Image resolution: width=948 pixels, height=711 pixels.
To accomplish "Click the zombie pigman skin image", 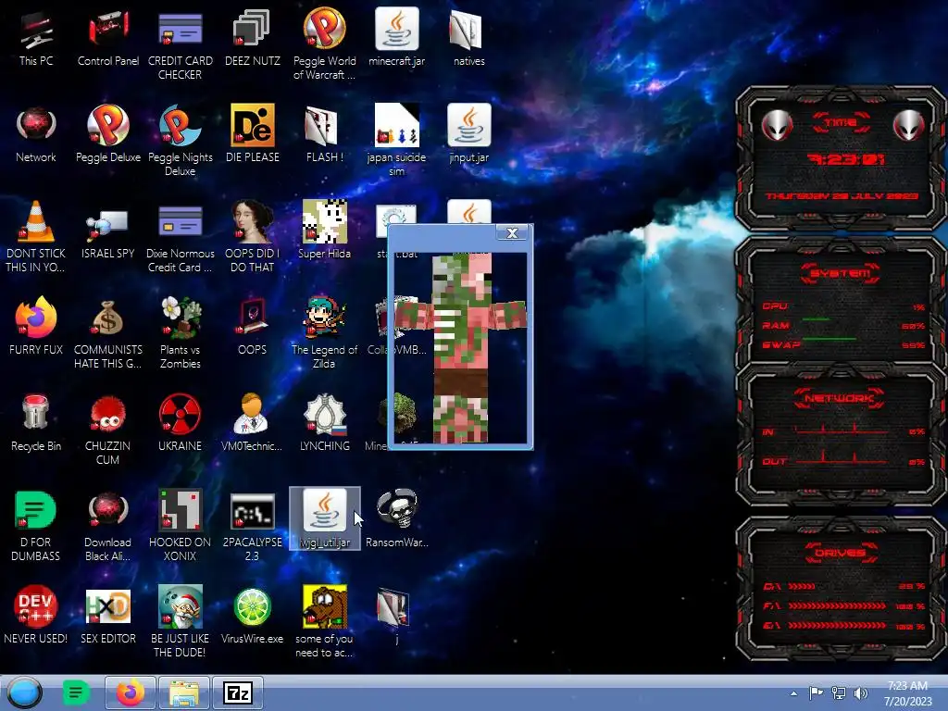I will tap(460, 348).
